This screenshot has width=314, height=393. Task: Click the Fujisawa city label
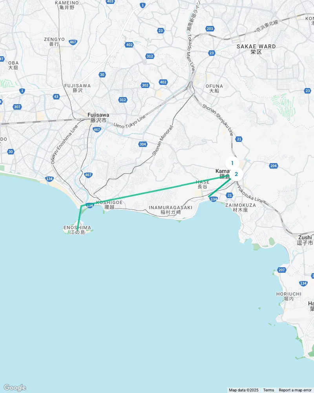tap(99, 118)
